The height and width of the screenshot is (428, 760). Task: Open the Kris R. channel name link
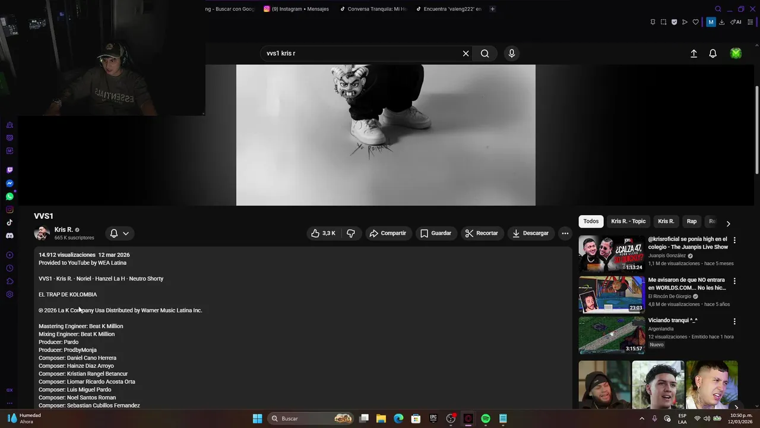pos(64,229)
